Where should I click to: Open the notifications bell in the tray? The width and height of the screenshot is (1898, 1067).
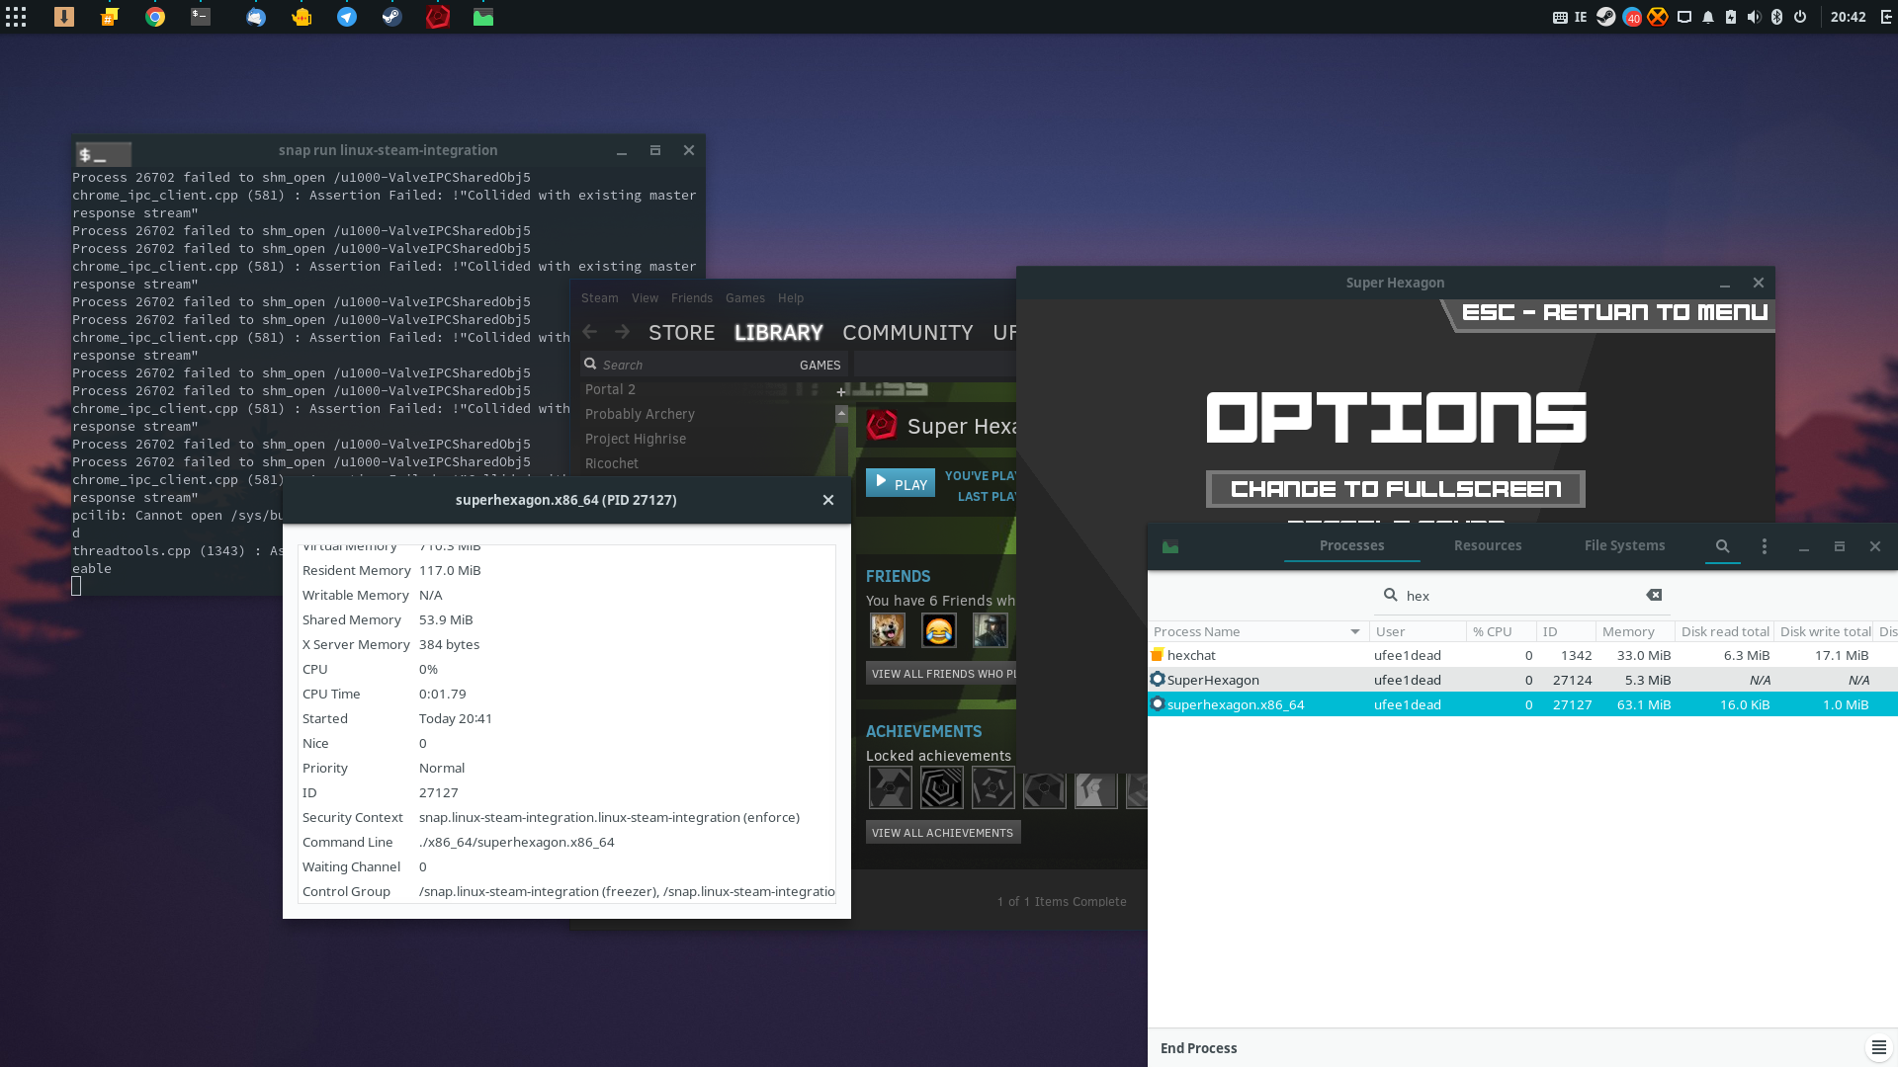(1708, 17)
